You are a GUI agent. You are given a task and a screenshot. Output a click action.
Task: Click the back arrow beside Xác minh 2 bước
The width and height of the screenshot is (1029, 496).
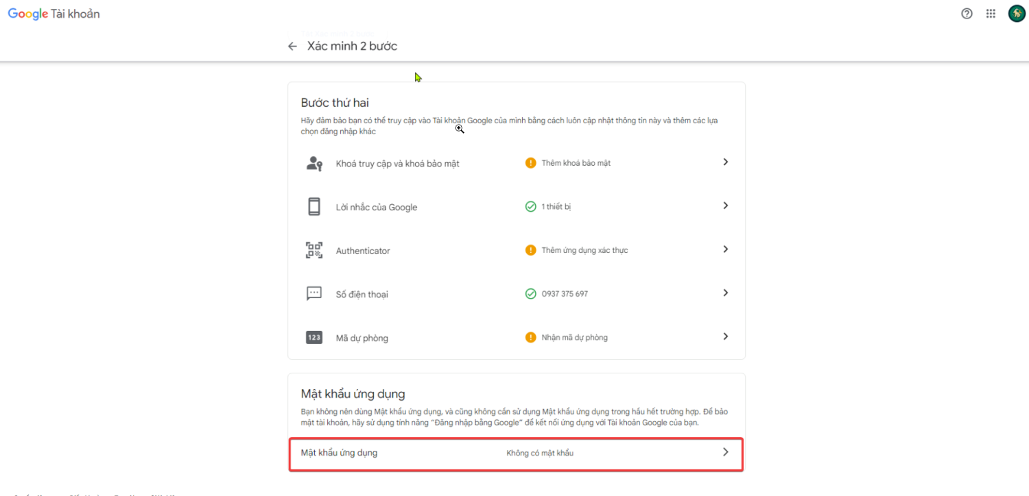292,47
